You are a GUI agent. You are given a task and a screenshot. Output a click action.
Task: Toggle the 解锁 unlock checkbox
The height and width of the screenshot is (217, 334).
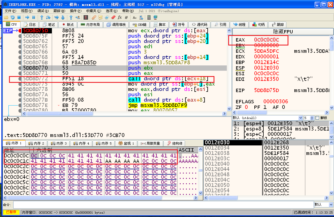click(x=317, y=118)
